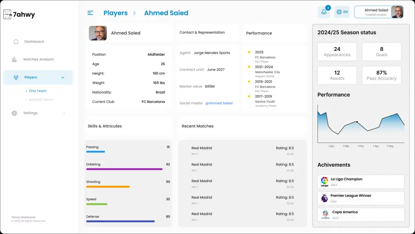Collapse the Players sidebar chevron
This screenshot has width=415, height=234.
[x=63, y=78]
